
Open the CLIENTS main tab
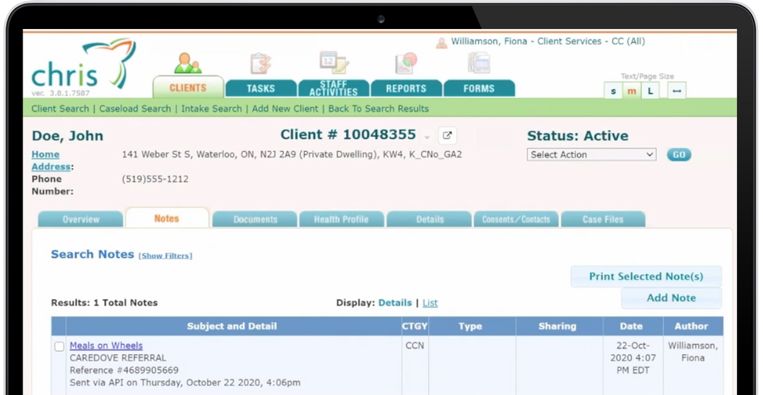pyautogui.click(x=189, y=88)
